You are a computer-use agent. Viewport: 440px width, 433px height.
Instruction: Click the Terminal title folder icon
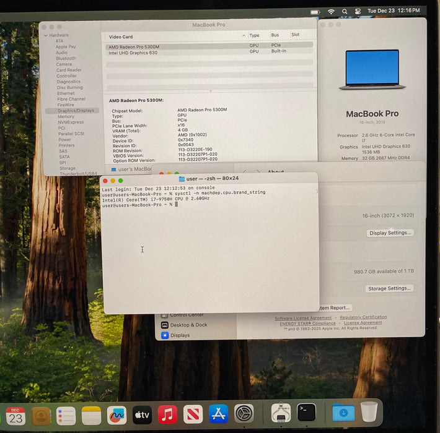(x=182, y=179)
